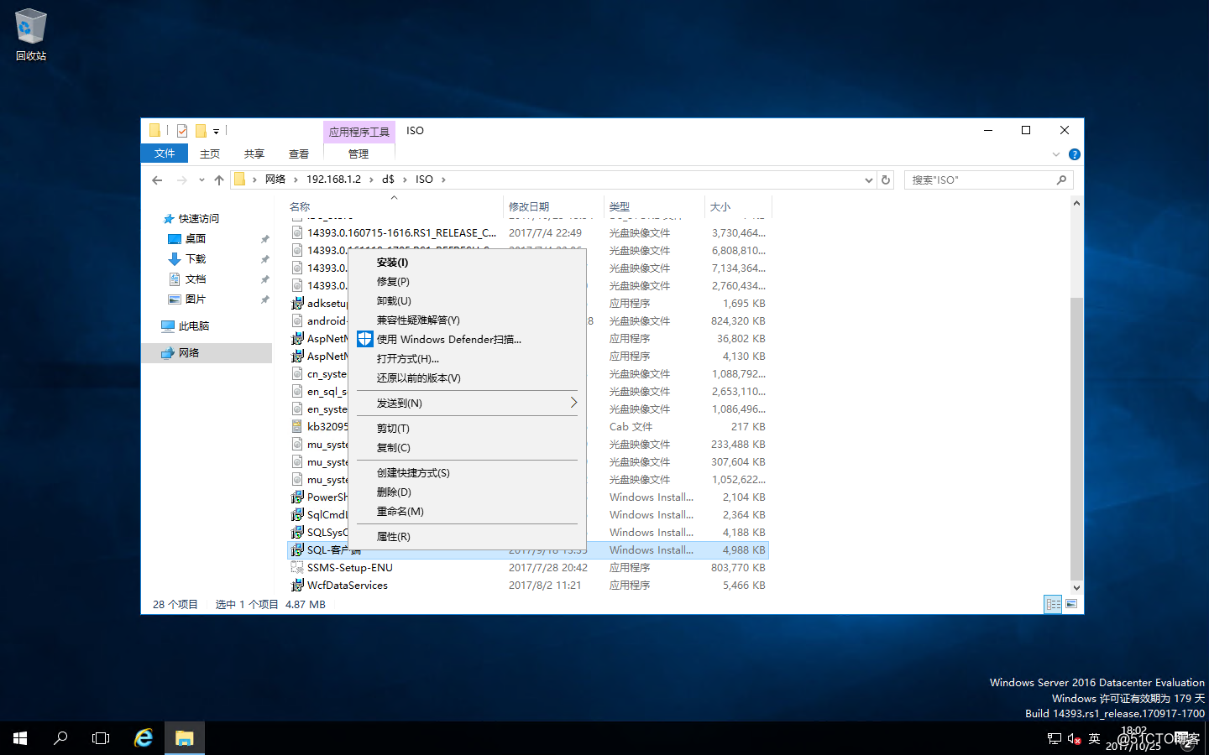The width and height of the screenshot is (1209, 755).
Task: Select 文档 in quick access
Action: click(x=196, y=279)
